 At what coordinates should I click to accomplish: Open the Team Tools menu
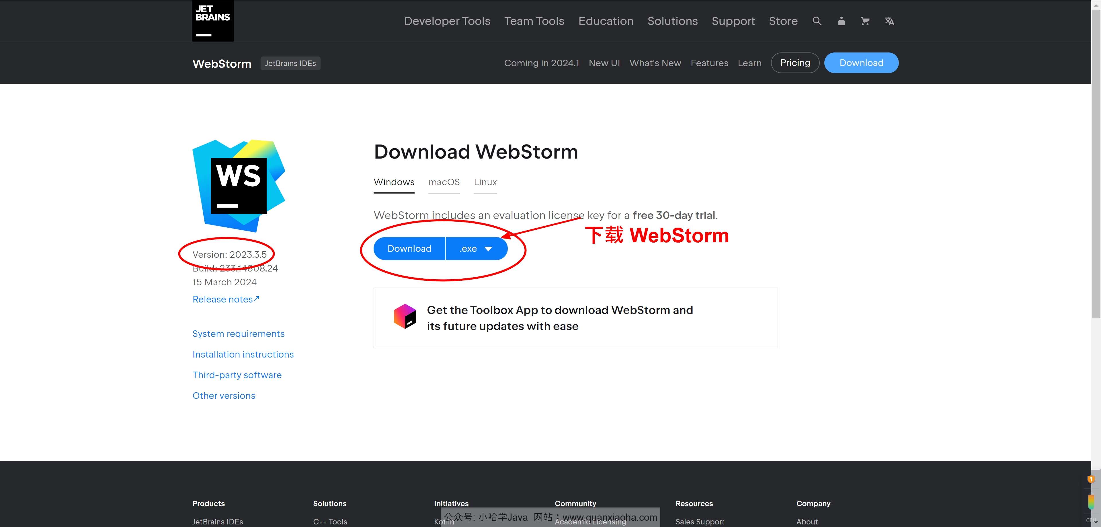534,21
